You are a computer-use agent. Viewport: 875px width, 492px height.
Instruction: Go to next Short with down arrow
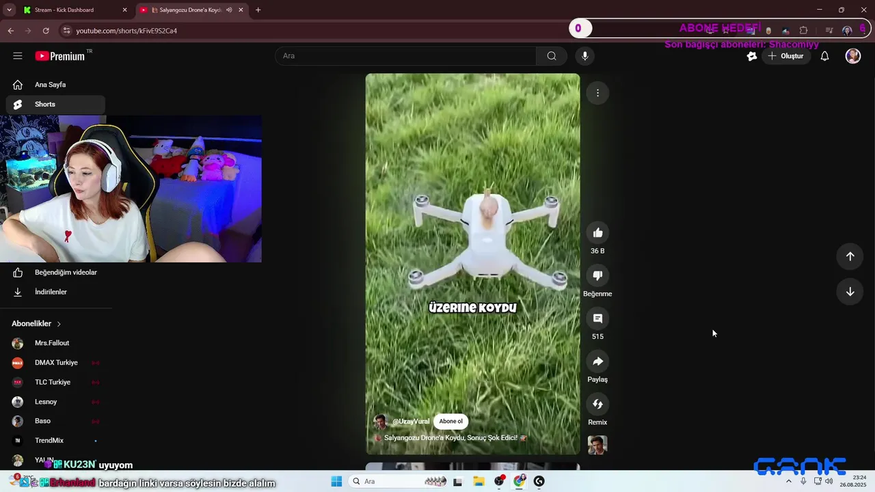(850, 292)
